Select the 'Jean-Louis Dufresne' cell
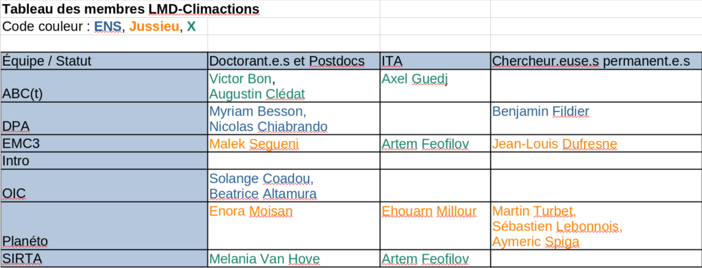The width and height of the screenshot is (702, 268). pos(596,144)
